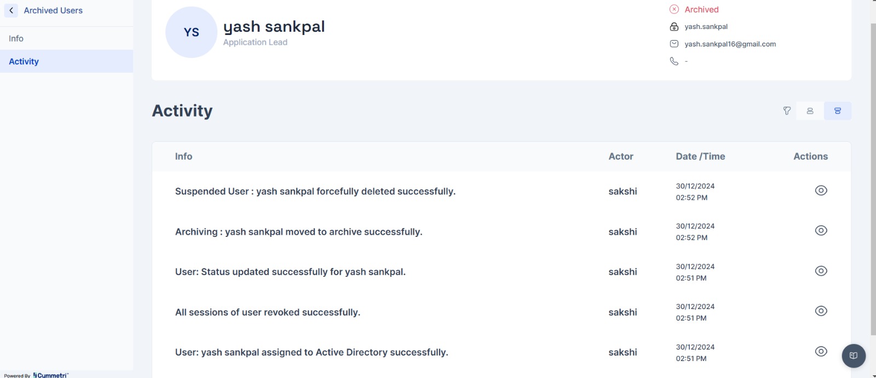
Task: Open the Info sidebar tab
Action: click(16, 39)
